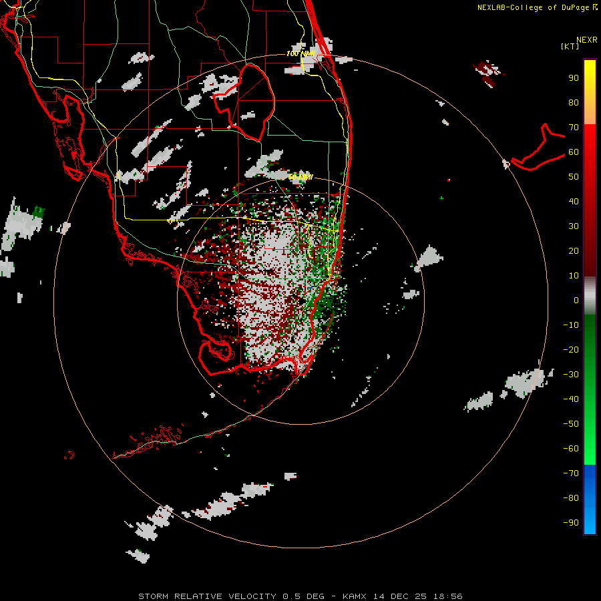Select the 20 knot scale label
The image size is (601, 601).
(574, 251)
